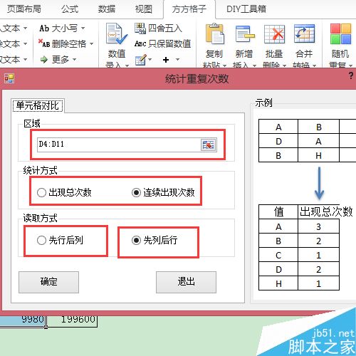Expand the 新增插入 dropdown arrow
Image resolution: width=356 pixels, height=356 pixels.
pos(254,66)
